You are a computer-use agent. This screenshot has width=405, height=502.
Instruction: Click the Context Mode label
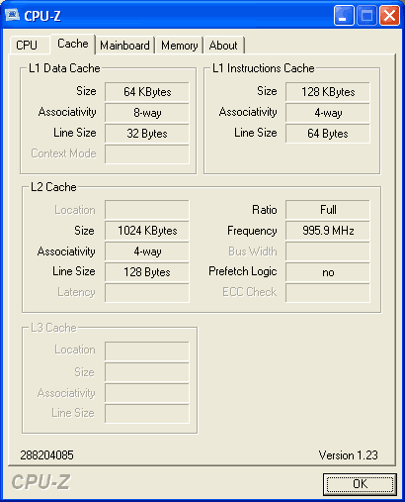coord(63,153)
